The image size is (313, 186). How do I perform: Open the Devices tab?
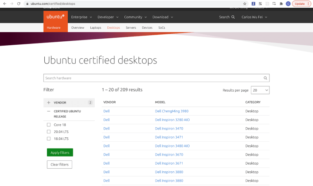pyautogui.click(x=147, y=27)
